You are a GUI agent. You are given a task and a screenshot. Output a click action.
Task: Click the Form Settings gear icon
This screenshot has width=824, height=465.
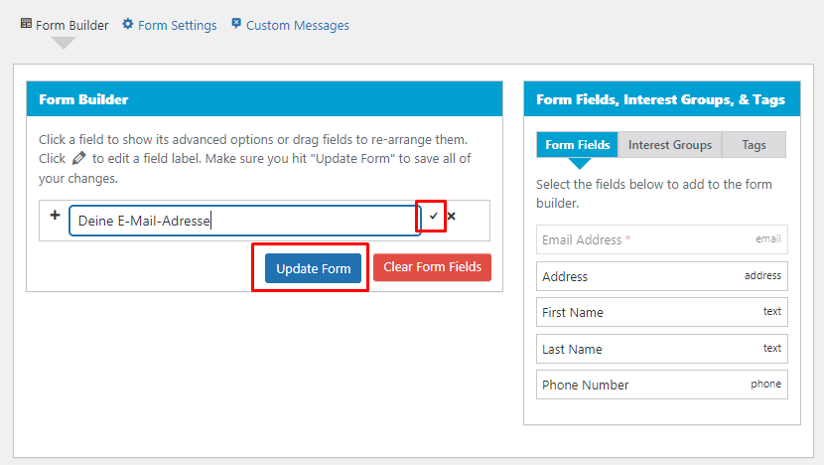click(x=128, y=24)
